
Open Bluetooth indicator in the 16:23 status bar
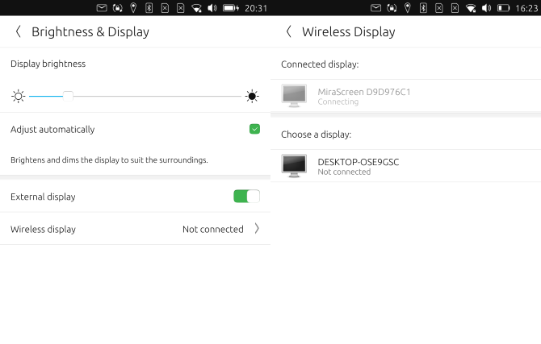423,8
